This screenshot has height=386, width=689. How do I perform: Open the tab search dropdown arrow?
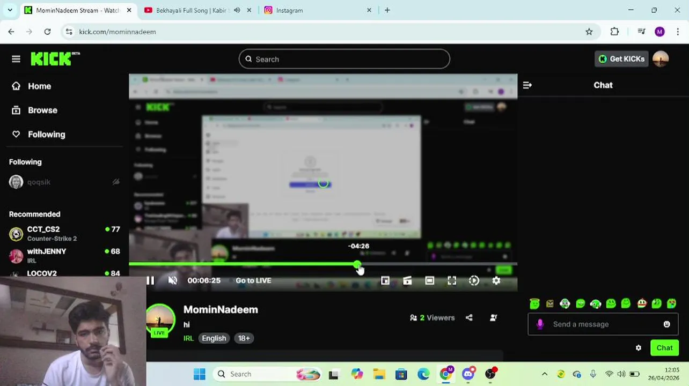pyautogui.click(x=9, y=10)
